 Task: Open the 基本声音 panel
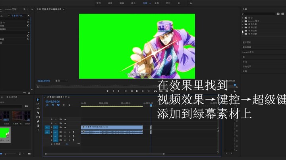point(247,47)
